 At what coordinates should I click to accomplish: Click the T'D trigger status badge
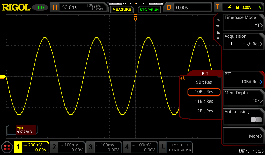pos(40,7)
